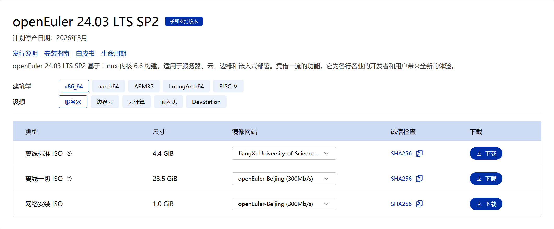This screenshot has width=554, height=229.
Task: Click 网络安装 ISO row label
Action: (x=44, y=204)
